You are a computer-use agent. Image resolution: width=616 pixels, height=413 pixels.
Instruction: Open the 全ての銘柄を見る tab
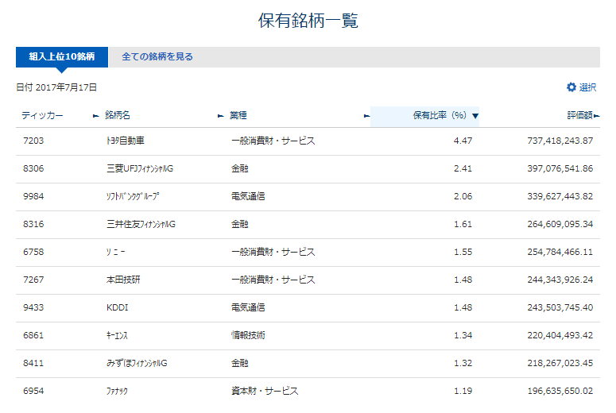[x=157, y=57]
